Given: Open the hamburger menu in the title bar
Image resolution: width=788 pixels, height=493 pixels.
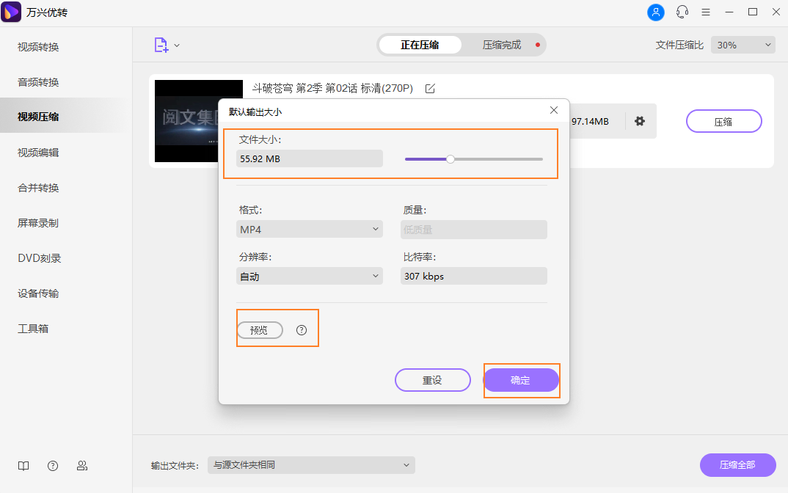Looking at the screenshot, I should point(705,12).
